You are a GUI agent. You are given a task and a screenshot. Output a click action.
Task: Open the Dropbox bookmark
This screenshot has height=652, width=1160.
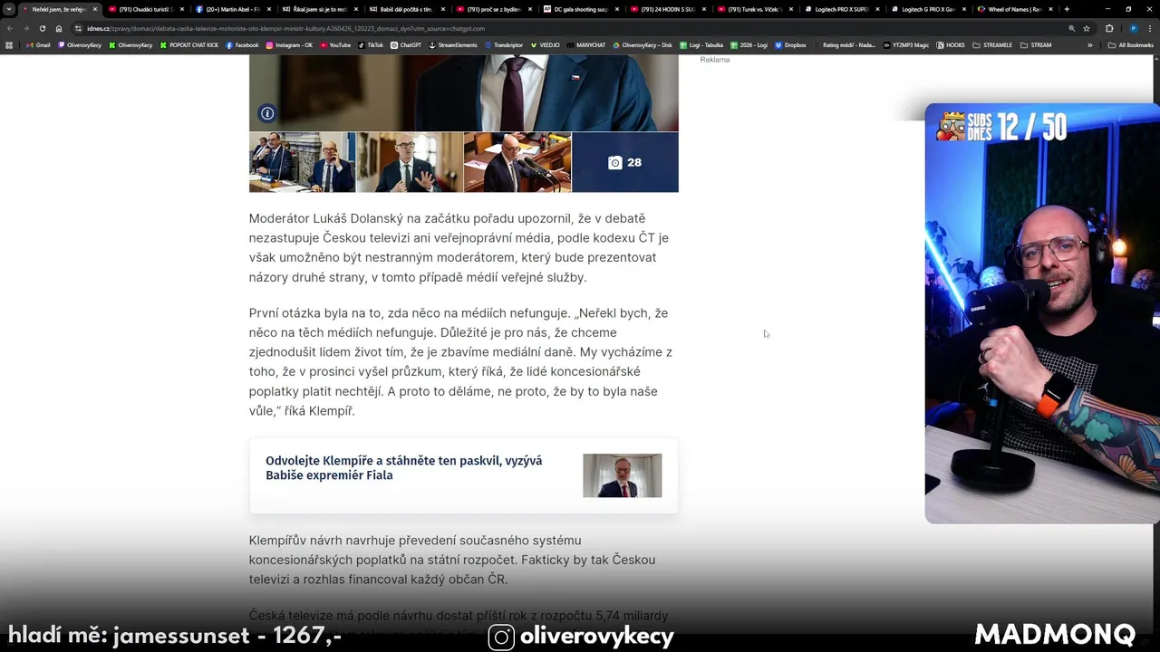click(x=790, y=44)
